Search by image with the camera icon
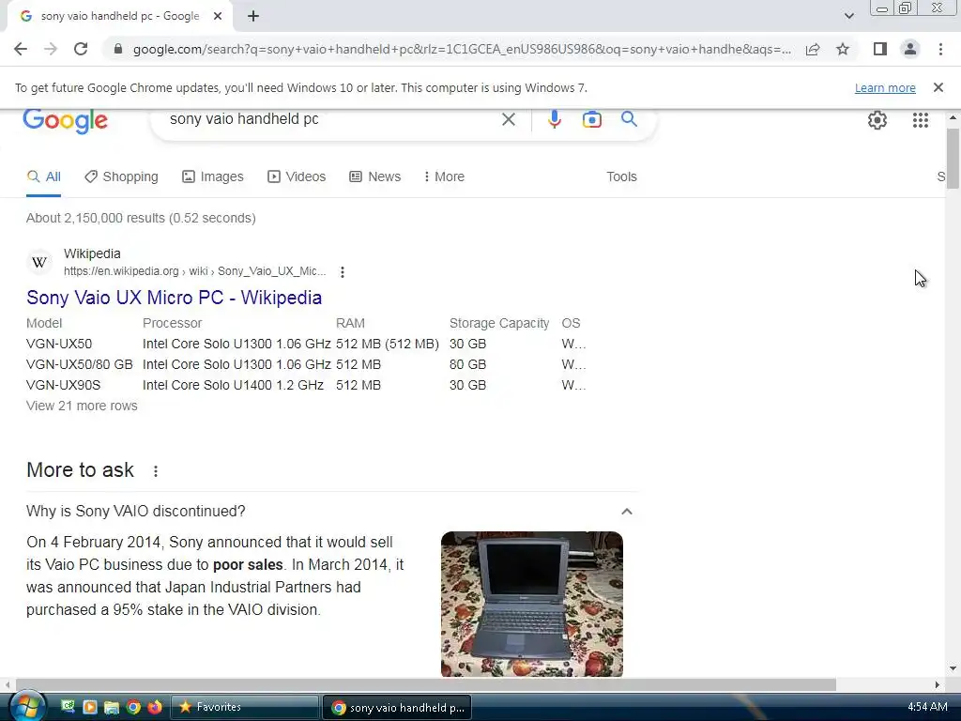The height and width of the screenshot is (721, 961). pyautogui.click(x=592, y=119)
